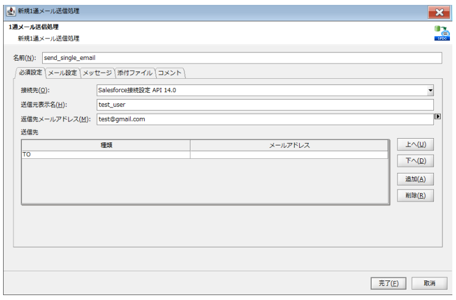
Task: Focus the 返信先メールアドレス field
Action: [265, 119]
